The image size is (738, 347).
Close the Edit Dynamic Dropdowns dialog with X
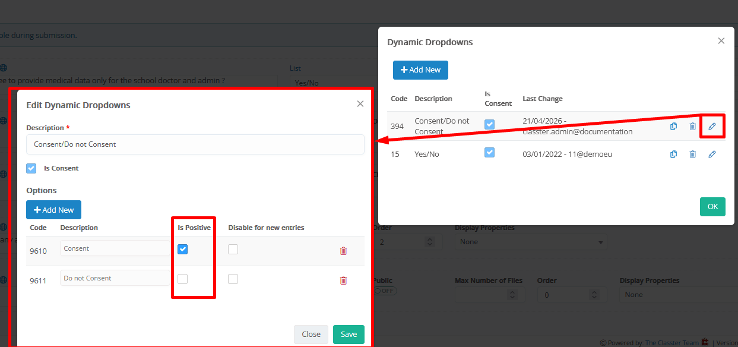pos(360,104)
